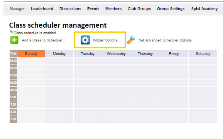This screenshot has width=223, height=139.
Task: Click the 19:00 time row label
Action: click(13, 83)
